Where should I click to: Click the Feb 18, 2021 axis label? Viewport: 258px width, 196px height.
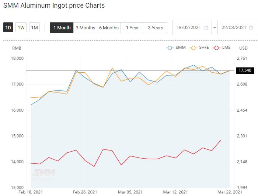click(31, 192)
